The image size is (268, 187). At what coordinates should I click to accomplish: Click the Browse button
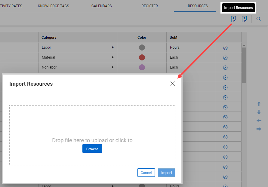point(92,149)
